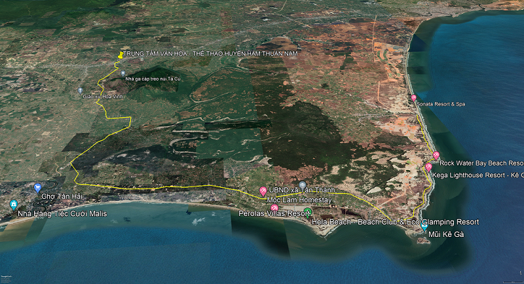The height and width of the screenshot is (284, 524).
Task: Select the Nhà ga cáp treo núi Tà Cú marker
Action: point(122,73)
